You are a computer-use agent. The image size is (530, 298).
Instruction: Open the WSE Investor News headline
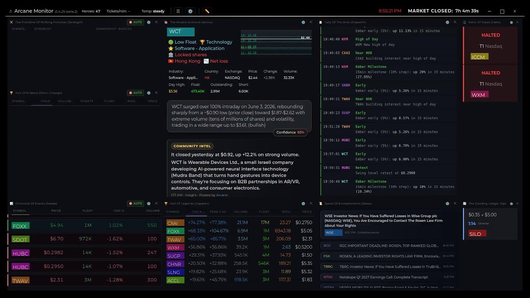(383, 221)
